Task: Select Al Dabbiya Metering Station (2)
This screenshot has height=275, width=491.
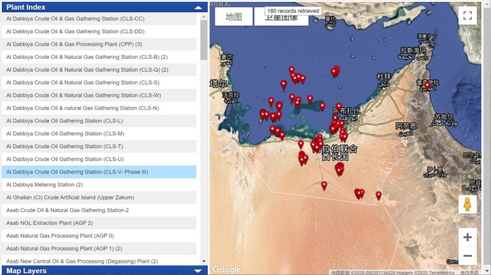Action: click(x=99, y=185)
